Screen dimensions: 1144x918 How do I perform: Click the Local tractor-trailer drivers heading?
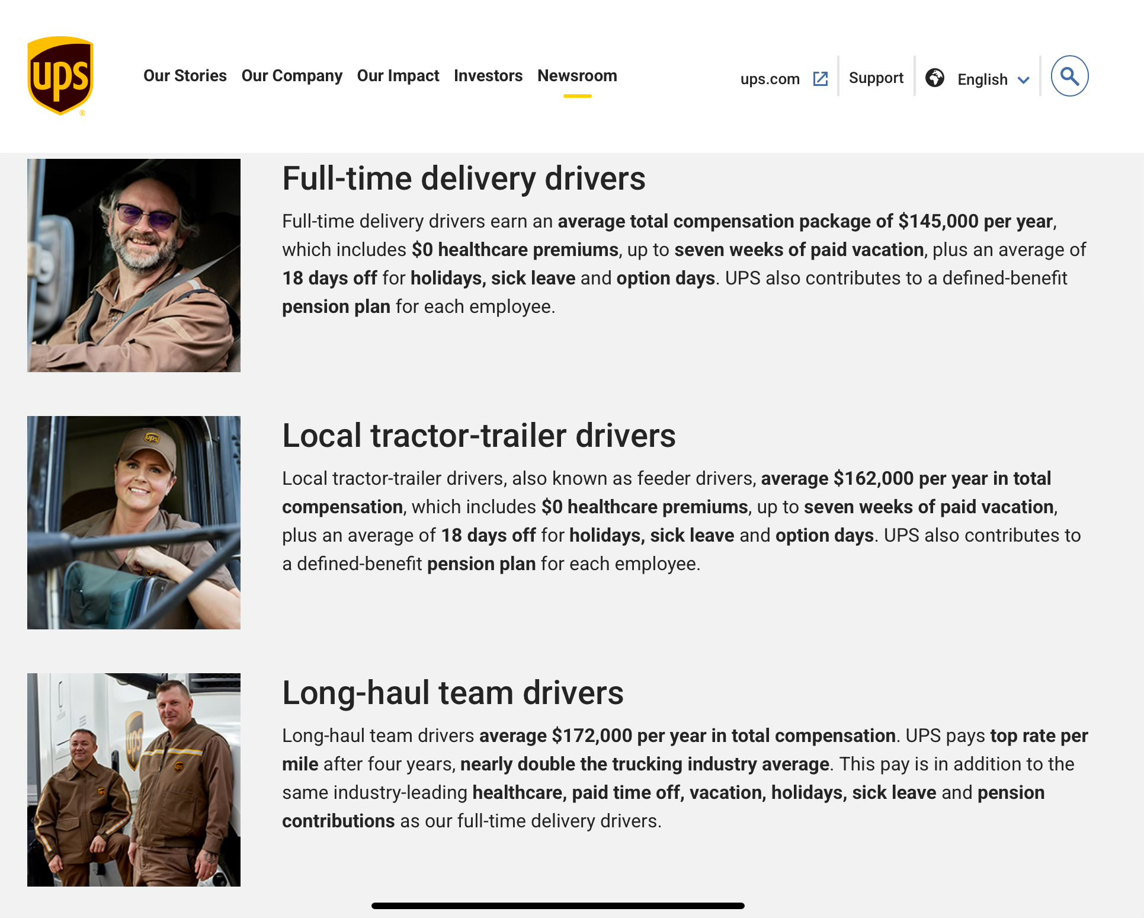479,436
